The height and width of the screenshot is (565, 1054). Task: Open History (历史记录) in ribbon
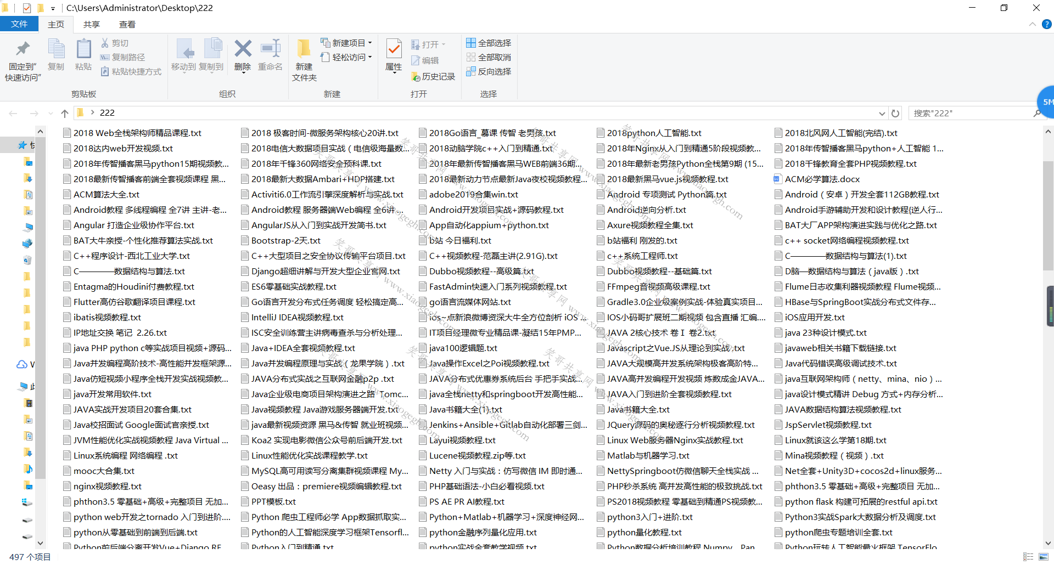[434, 76]
